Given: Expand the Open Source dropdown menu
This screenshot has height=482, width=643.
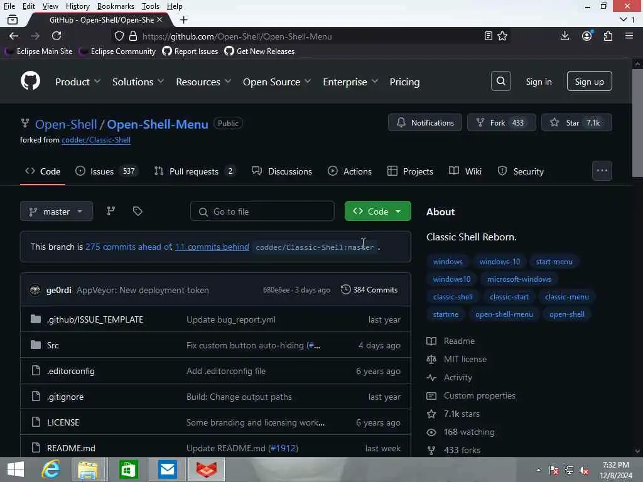Looking at the screenshot, I should 277,82.
